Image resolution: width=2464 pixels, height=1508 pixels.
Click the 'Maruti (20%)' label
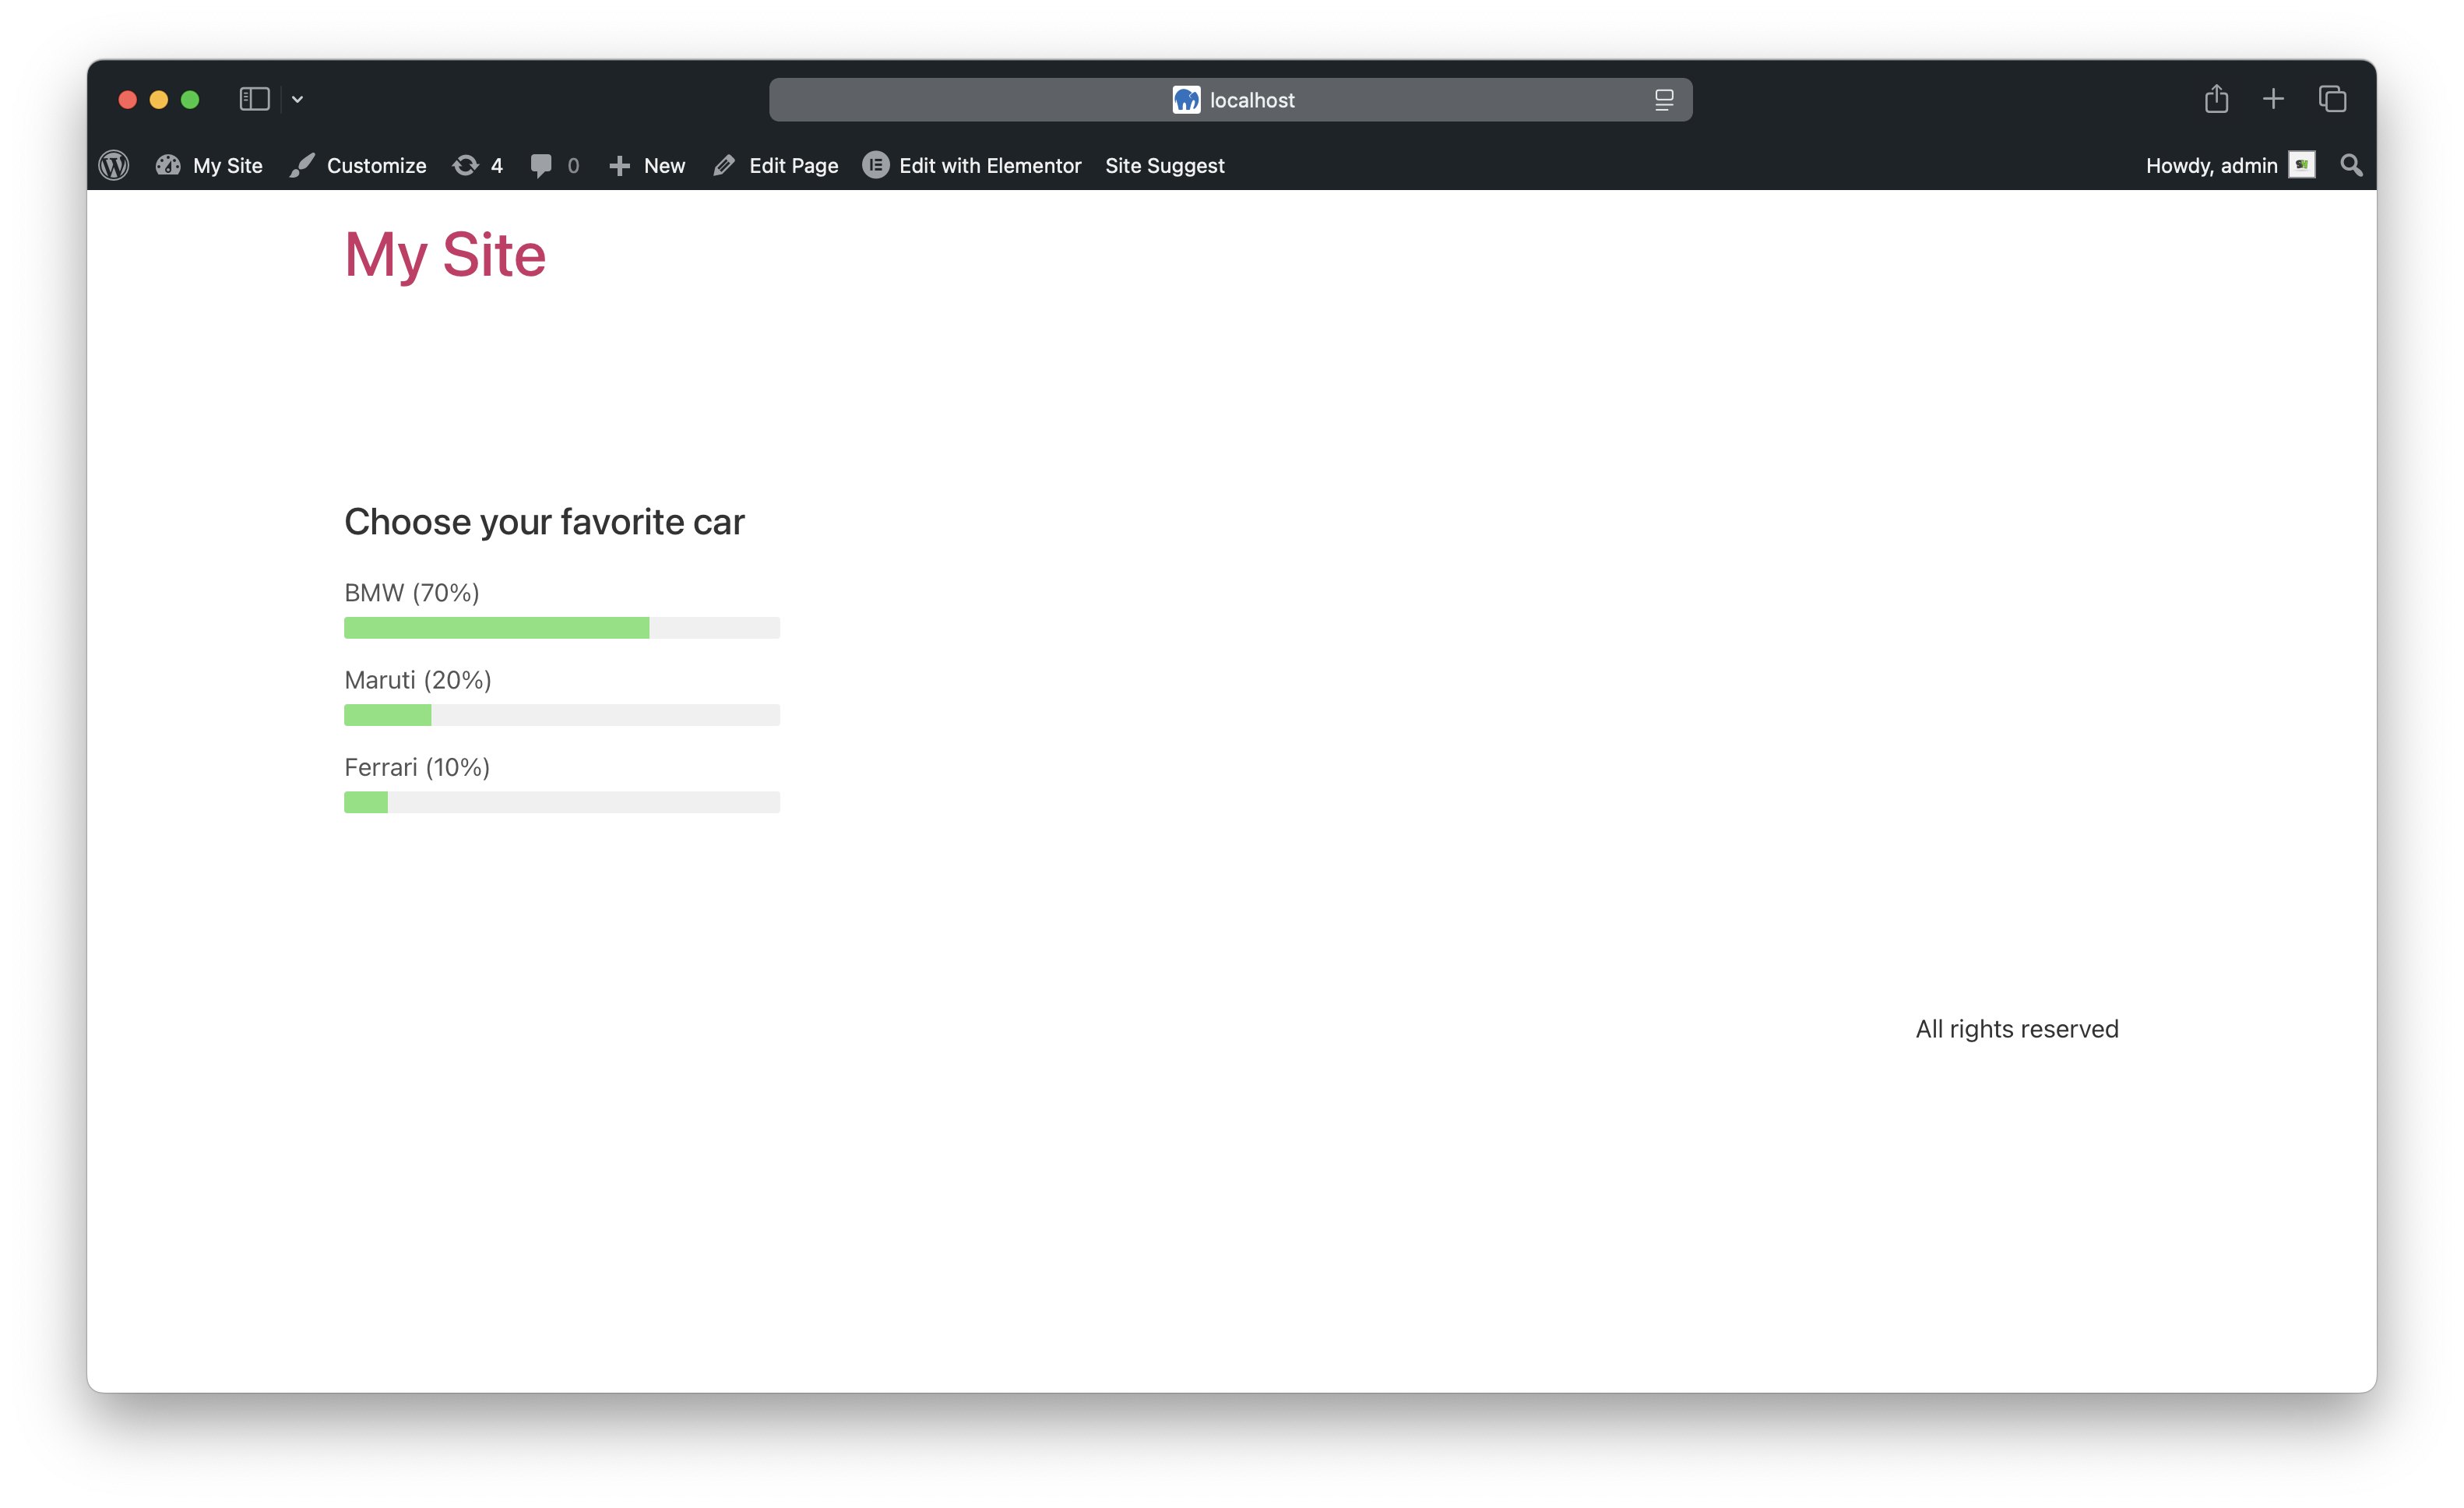point(418,679)
